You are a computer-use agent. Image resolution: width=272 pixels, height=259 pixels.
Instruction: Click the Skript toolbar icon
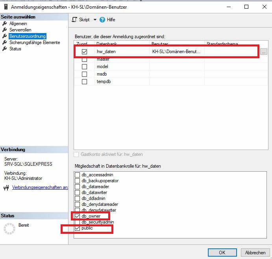click(x=75, y=20)
